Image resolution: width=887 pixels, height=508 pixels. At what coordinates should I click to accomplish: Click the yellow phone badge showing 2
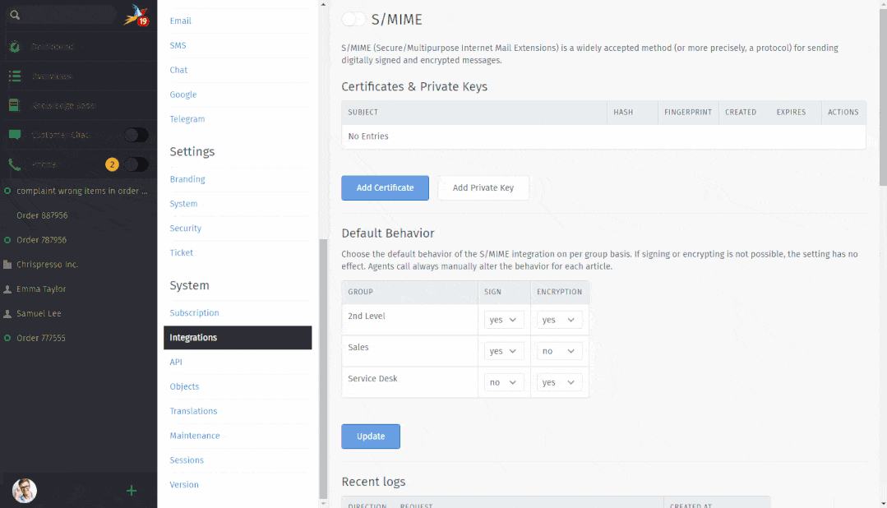click(112, 164)
